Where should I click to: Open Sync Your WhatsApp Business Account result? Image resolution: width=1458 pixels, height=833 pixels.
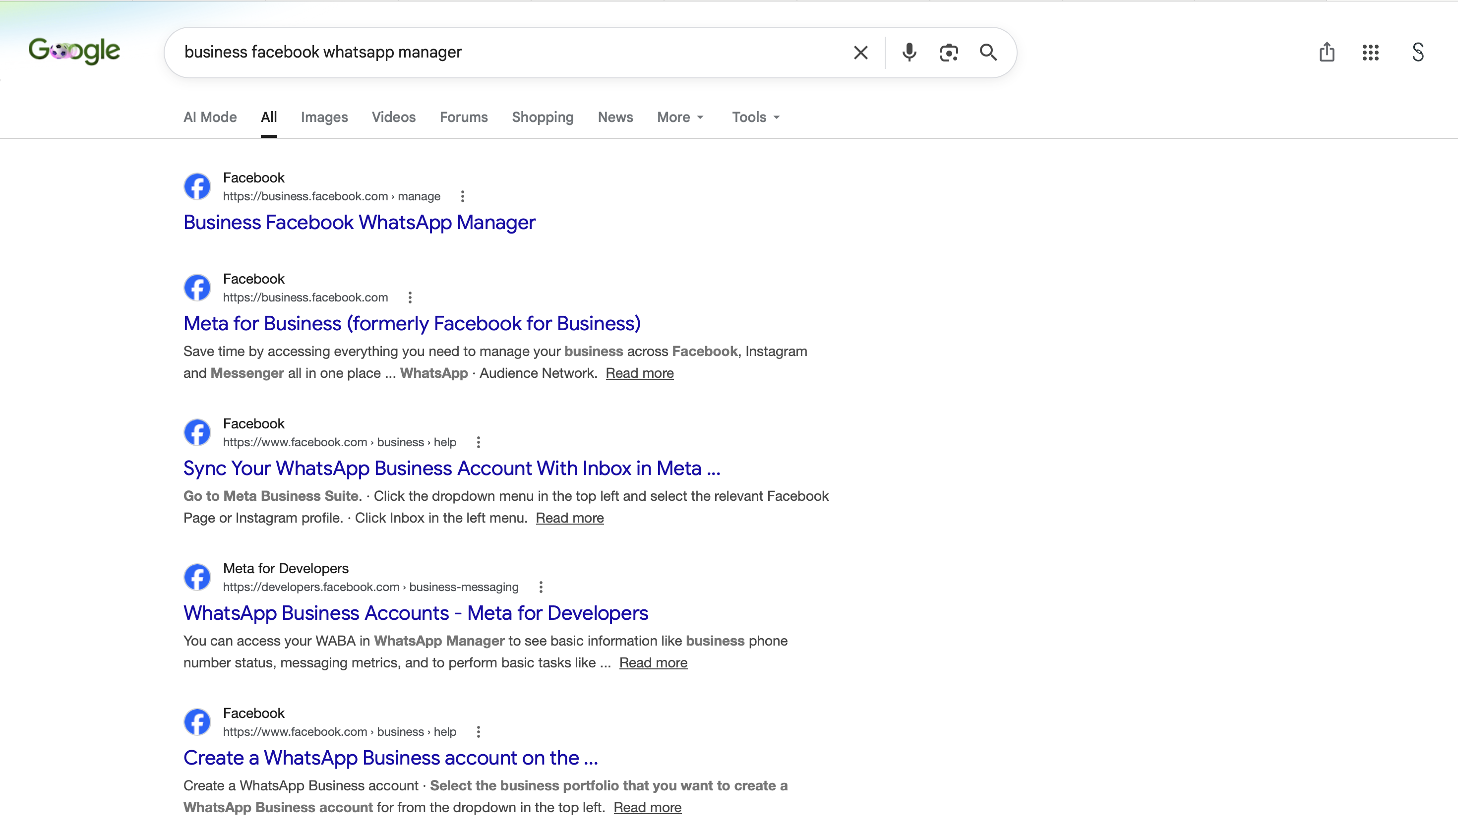click(451, 468)
